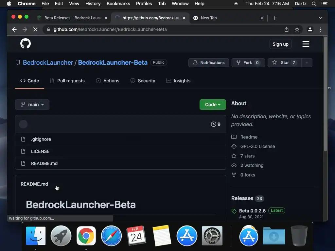Viewport: 335px width, 251px height.
Task: Open Finder from the Dock
Action: [x=36, y=236]
